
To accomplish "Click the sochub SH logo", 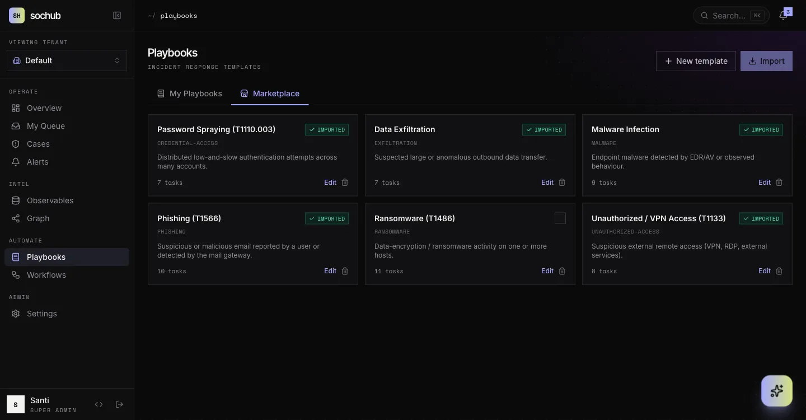I will [x=17, y=16].
